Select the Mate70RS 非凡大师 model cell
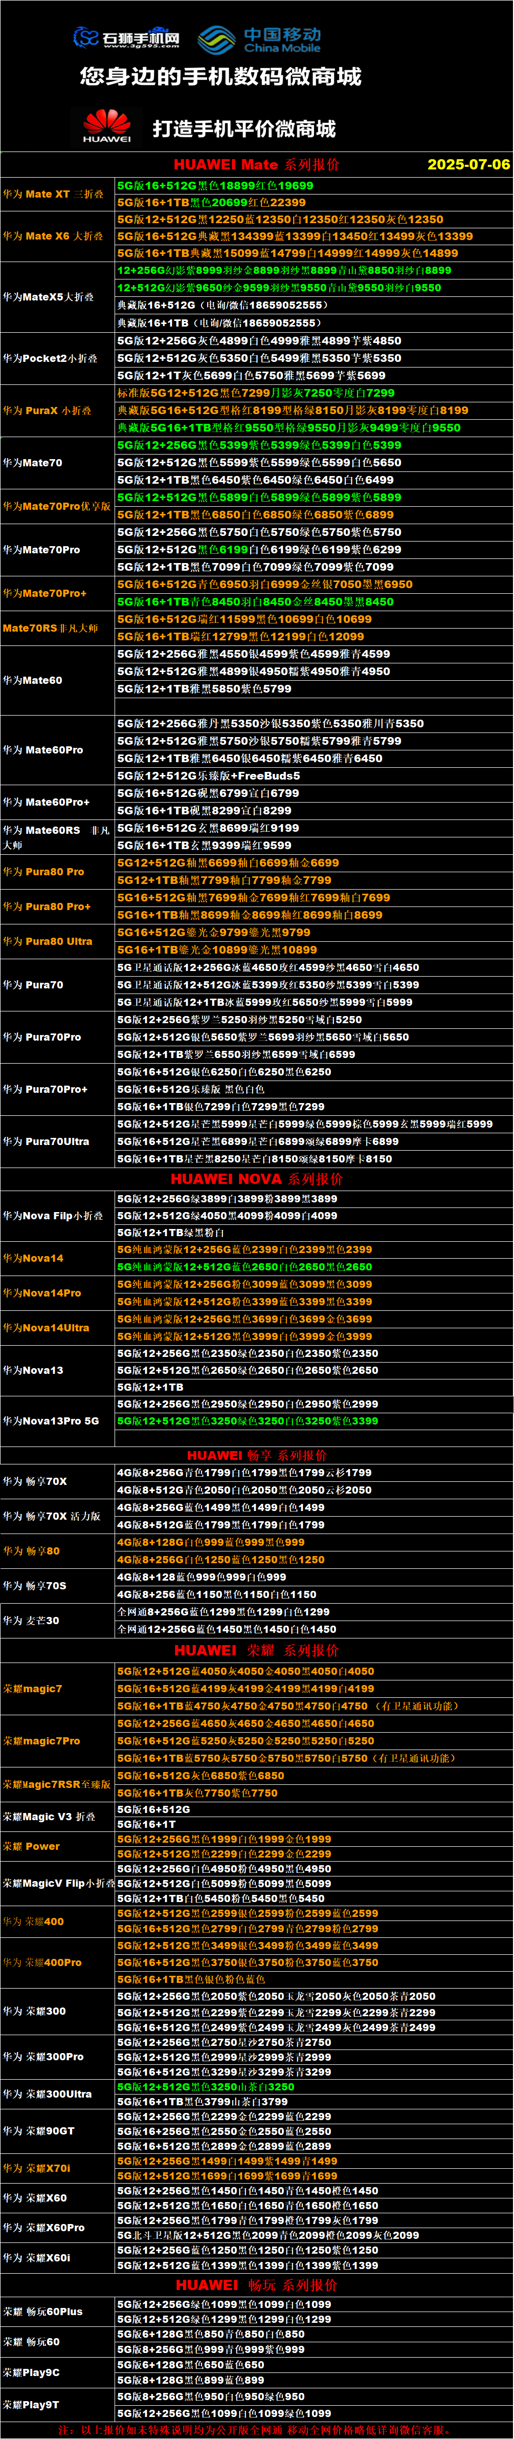 (x=58, y=628)
